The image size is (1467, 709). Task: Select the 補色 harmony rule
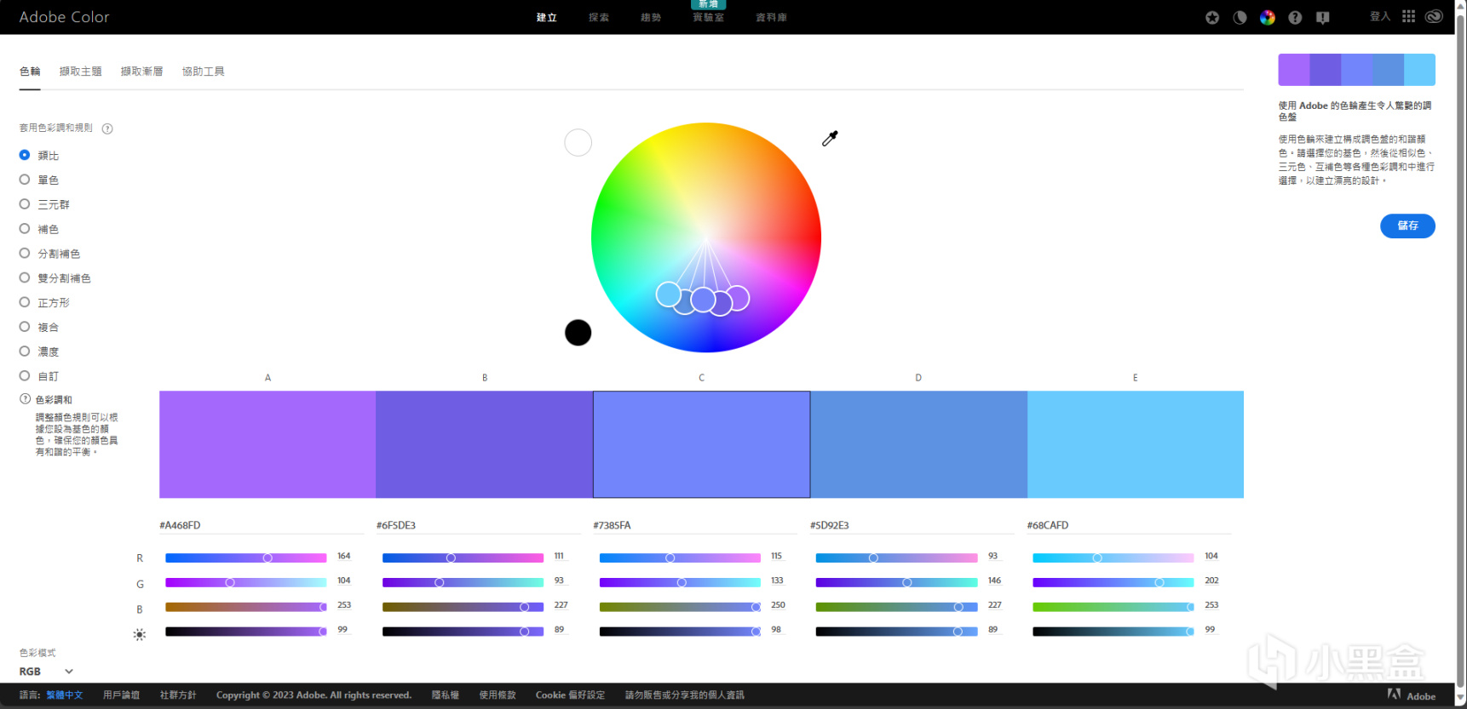click(39, 229)
